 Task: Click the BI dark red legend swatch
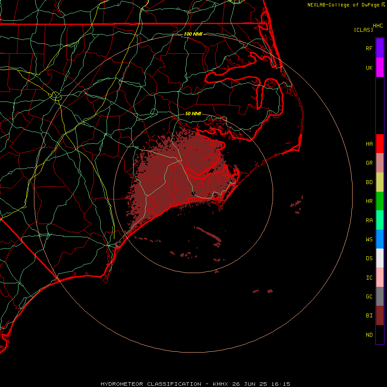click(x=380, y=316)
